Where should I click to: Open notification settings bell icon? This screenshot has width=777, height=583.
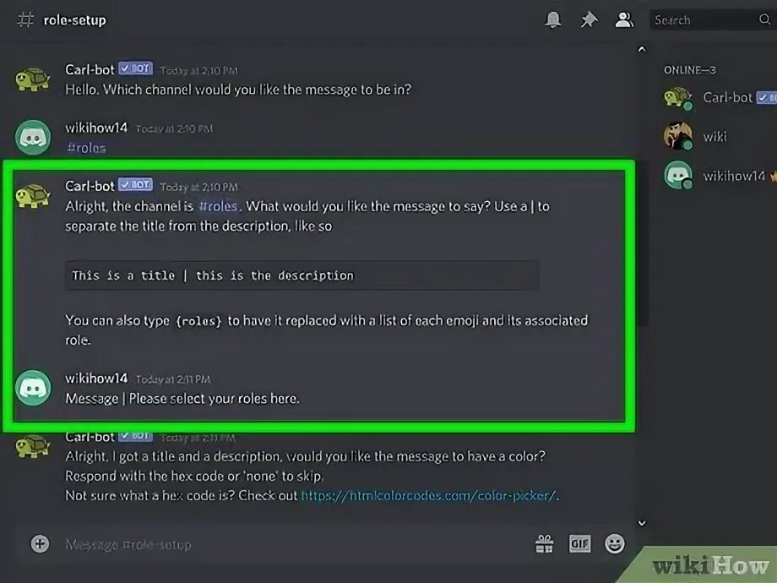pos(553,19)
